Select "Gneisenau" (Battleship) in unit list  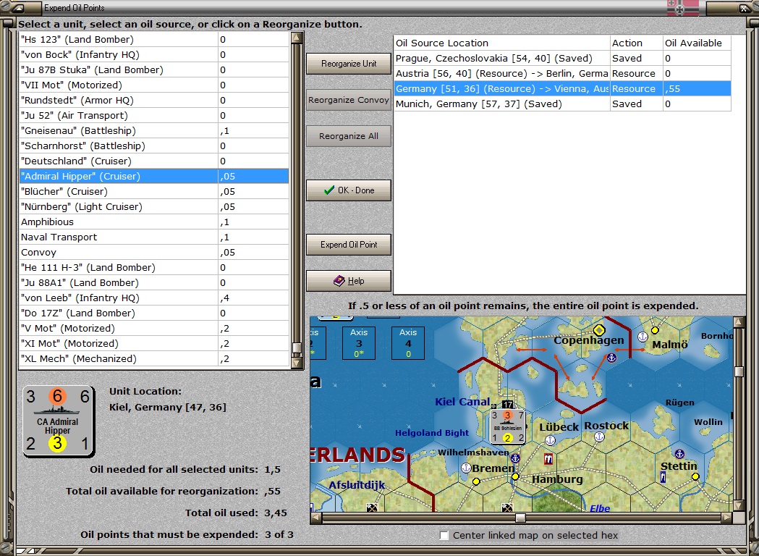tap(154, 131)
